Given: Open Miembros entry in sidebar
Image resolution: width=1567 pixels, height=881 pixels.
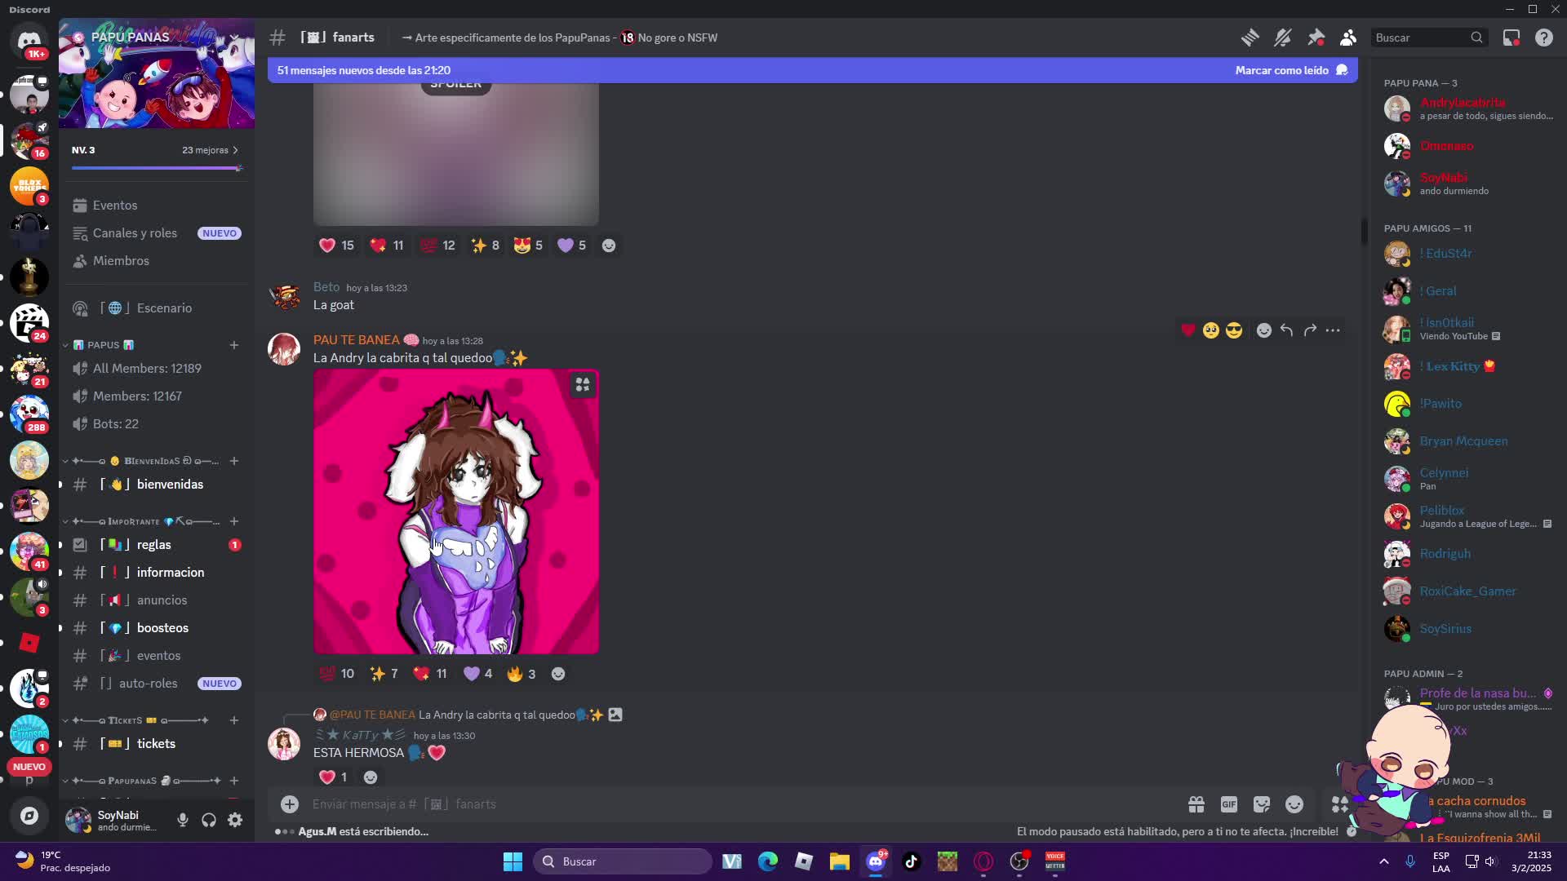Looking at the screenshot, I should pyautogui.click(x=157, y=261).
